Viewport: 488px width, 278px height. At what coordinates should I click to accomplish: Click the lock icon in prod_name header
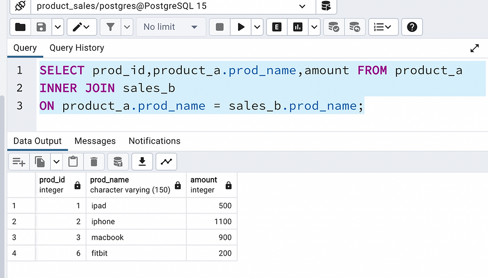(x=178, y=185)
